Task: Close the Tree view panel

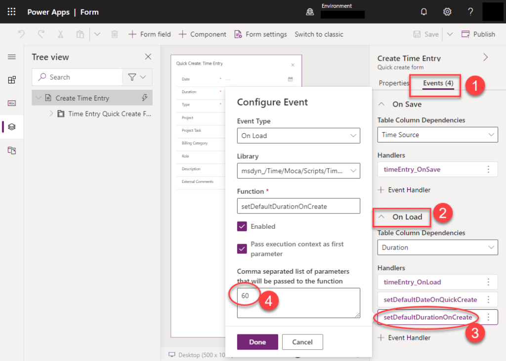Action: 148,57
